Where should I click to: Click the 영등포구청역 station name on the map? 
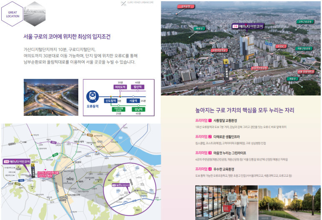[x=79, y=142]
